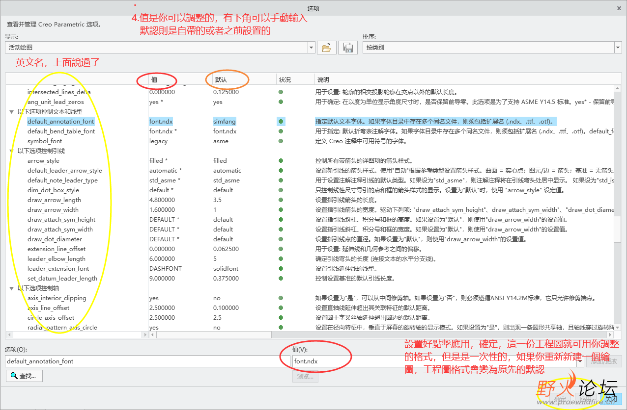Click the status dot for axis_interior_clipping
The image size is (627, 410).
coord(281,298)
